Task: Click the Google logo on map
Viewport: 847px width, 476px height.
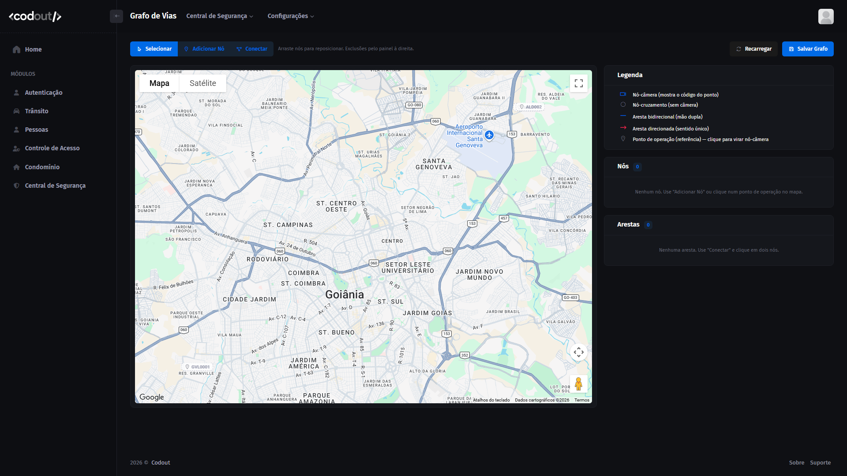Action: [152, 397]
